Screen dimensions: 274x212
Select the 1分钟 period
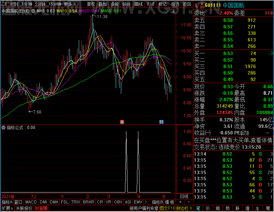pos(27,4)
